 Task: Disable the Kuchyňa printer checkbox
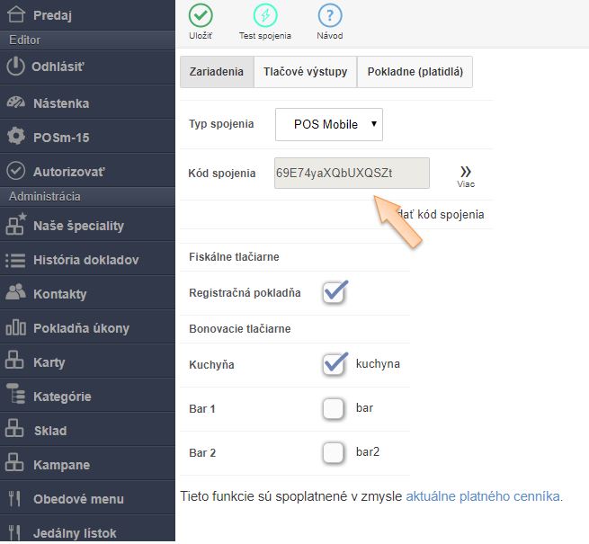click(335, 364)
